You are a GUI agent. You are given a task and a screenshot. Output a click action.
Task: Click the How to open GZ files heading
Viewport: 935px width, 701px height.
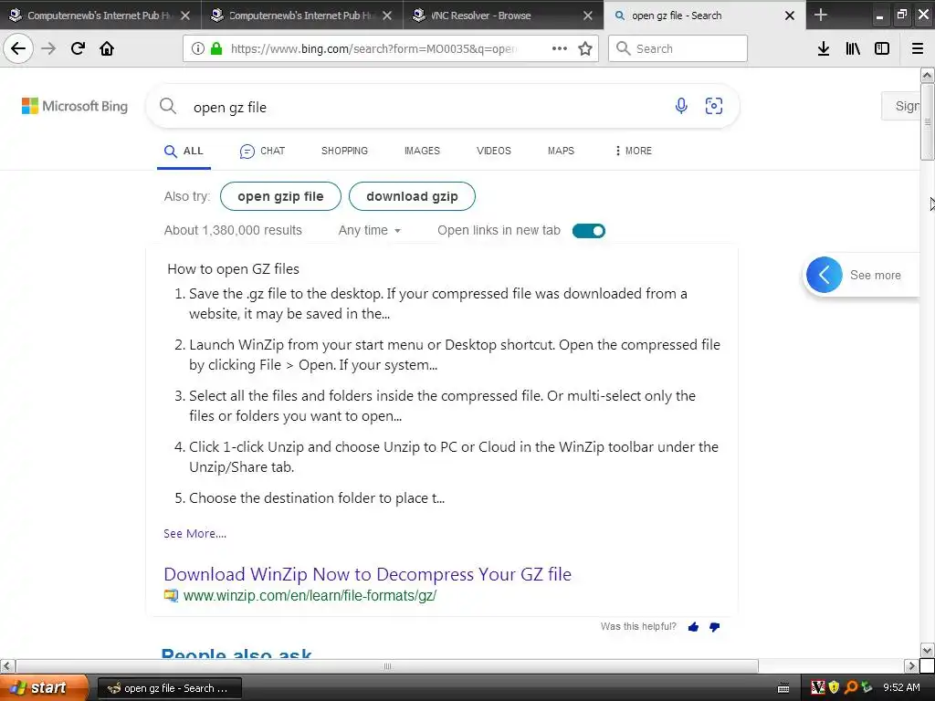click(233, 269)
